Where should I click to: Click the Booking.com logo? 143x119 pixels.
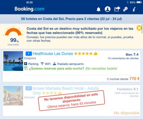(30, 9)
